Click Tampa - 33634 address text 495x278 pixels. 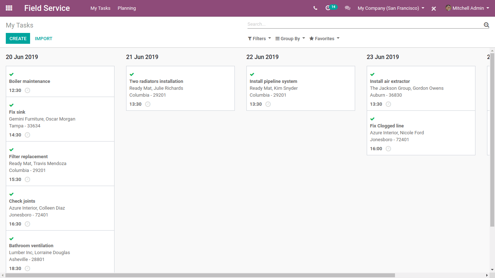[25, 126]
